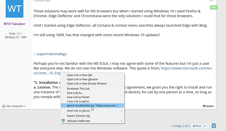
Task: Expand Send Link to Device submenu
Action: pyautogui.click(x=93, y=111)
